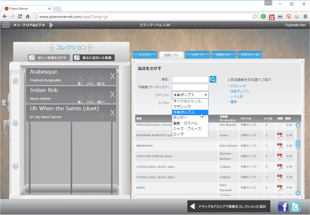
Task: Choose 聖歌・ゴスペル from the genre list
Action: 190,123
